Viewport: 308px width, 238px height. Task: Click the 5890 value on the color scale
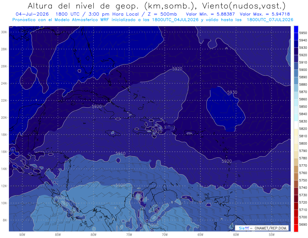tap(303, 77)
